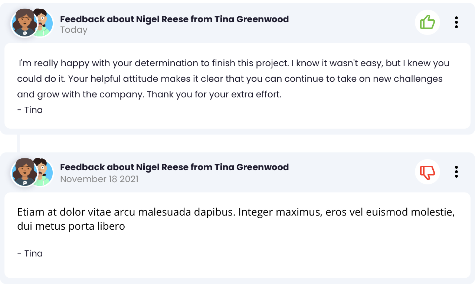Image resolution: width=475 pixels, height=284 pixels.
Task: Click the woman's avatar on the November 18 feedback
Action: (24, 172)
